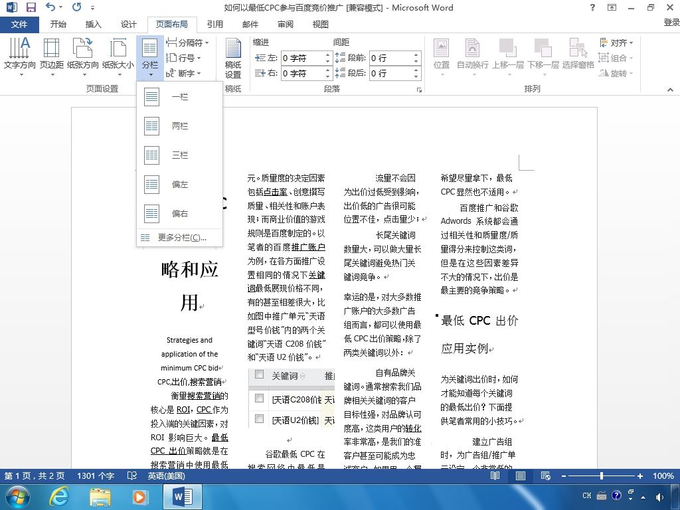Collapse the ribbon with the chevron

pos(670,90)
